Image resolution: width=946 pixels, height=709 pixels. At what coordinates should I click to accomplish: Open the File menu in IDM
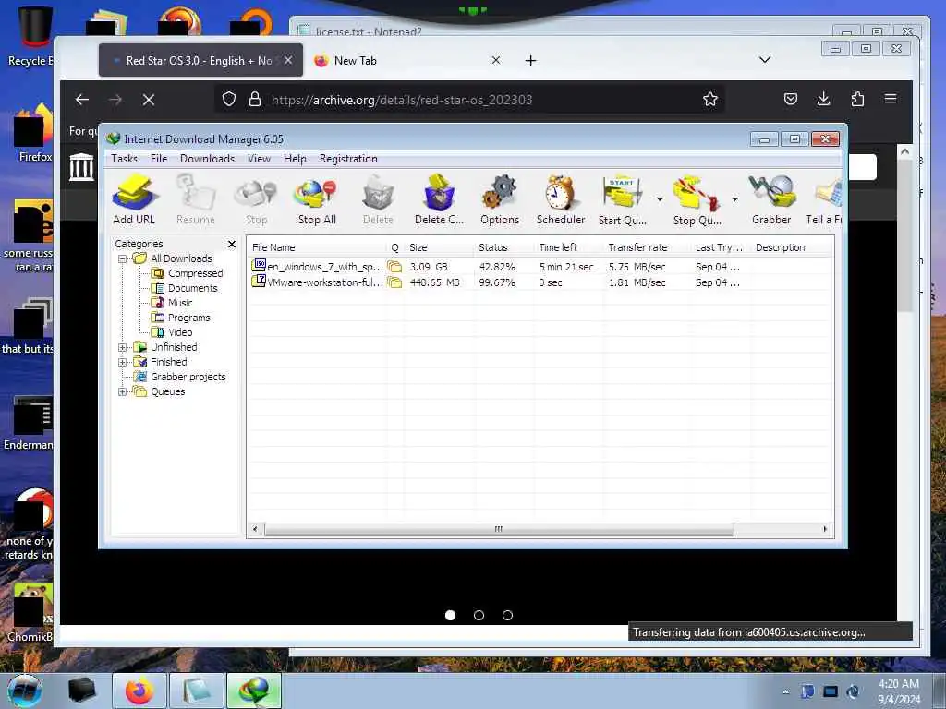[159, 159]
